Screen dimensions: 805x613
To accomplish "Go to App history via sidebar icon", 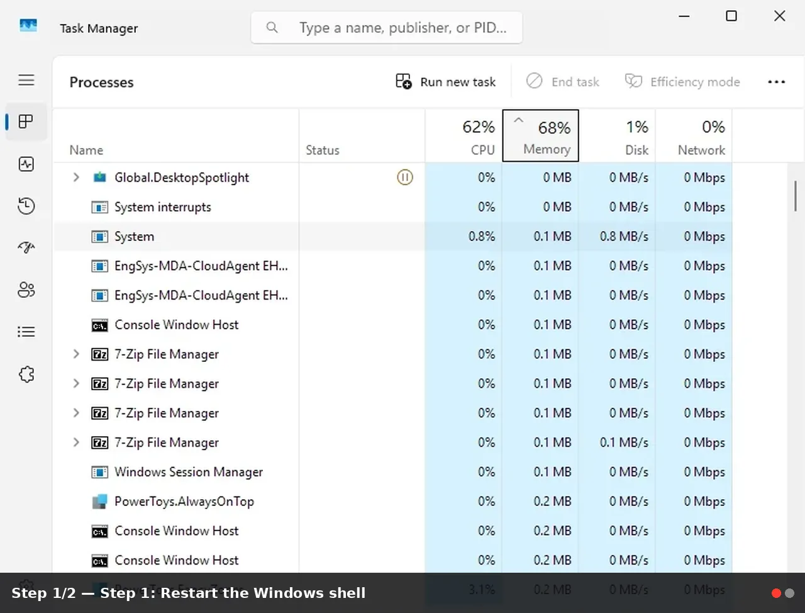I will [26, 206].
